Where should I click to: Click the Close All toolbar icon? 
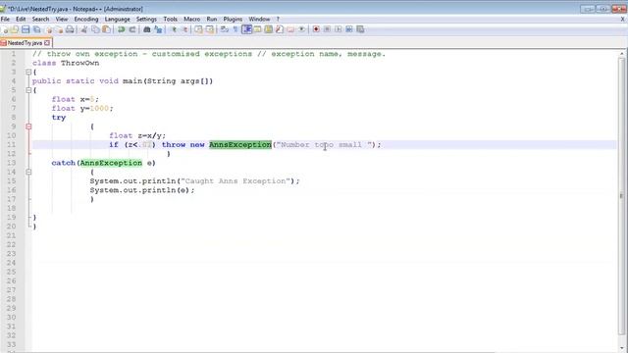(59, 29)
